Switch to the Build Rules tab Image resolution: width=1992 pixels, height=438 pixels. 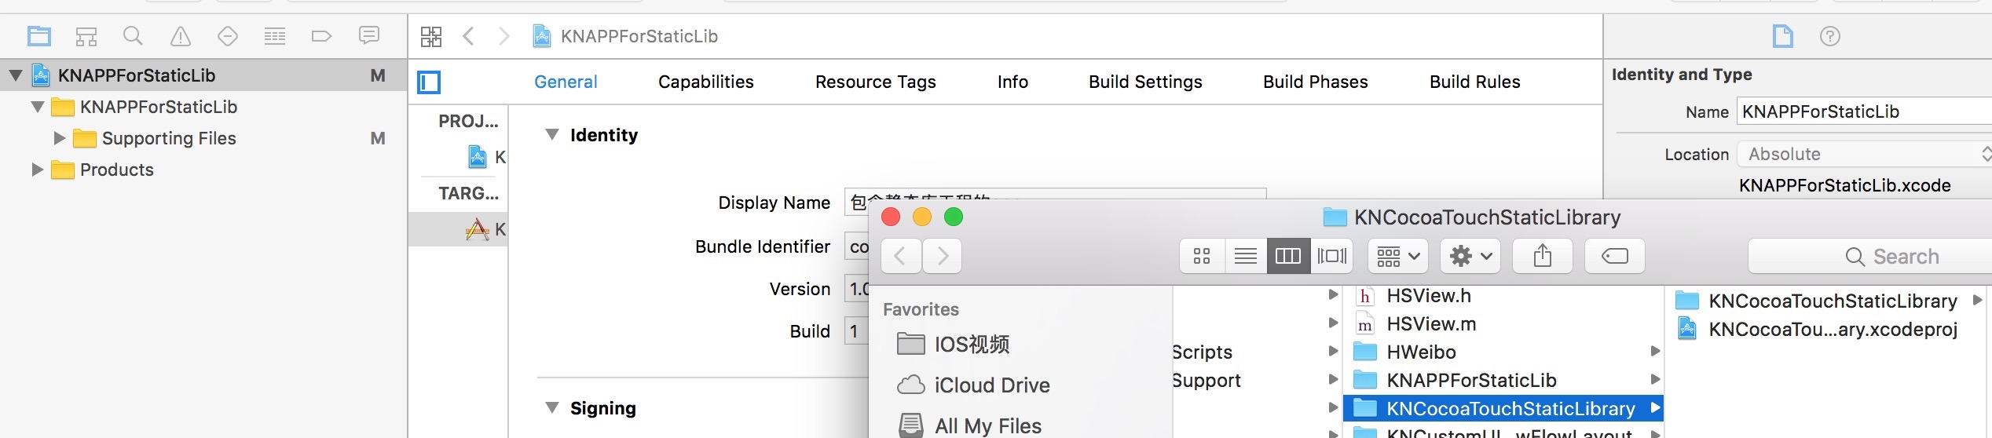[x=1474, y=82]
